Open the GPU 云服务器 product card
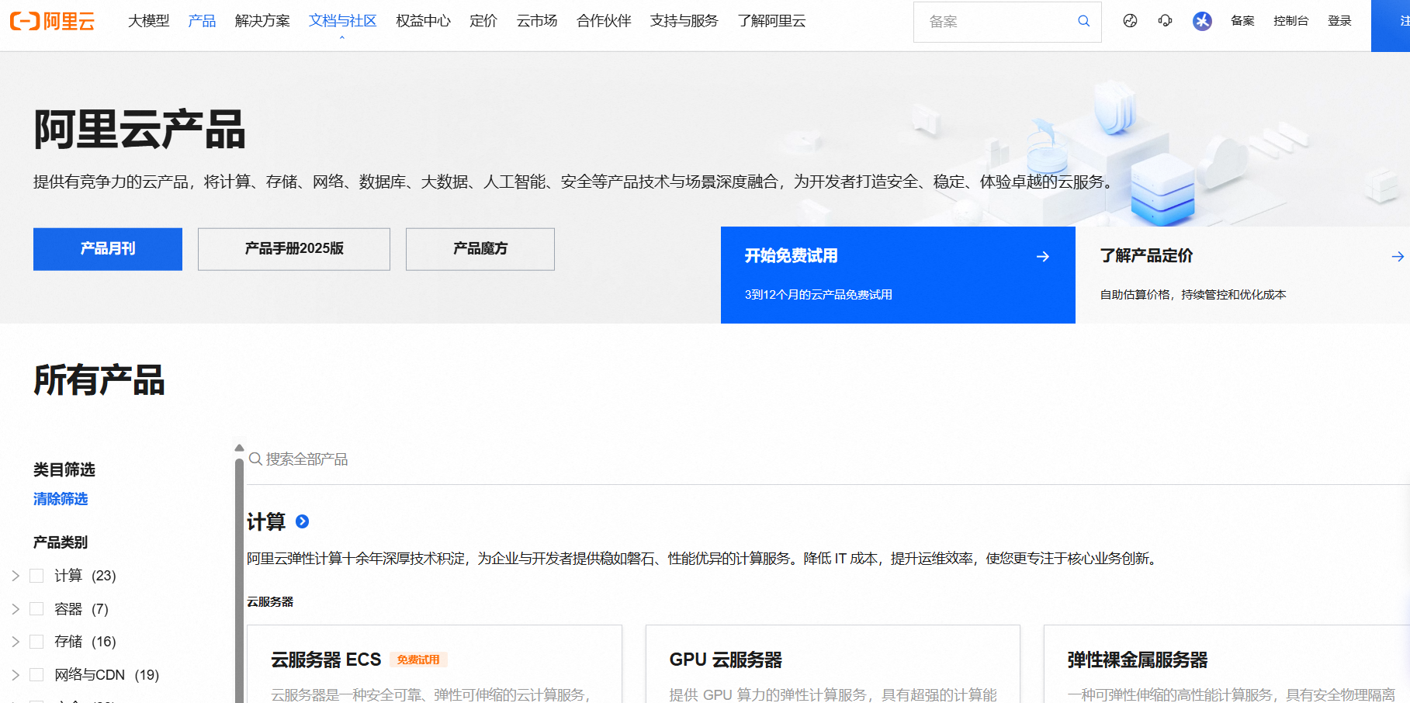 click(833, 664)
